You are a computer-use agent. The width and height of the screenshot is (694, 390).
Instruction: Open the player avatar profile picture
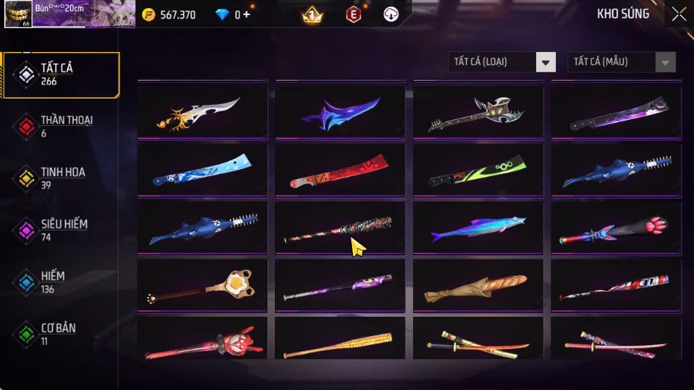(x=18, y=14)
